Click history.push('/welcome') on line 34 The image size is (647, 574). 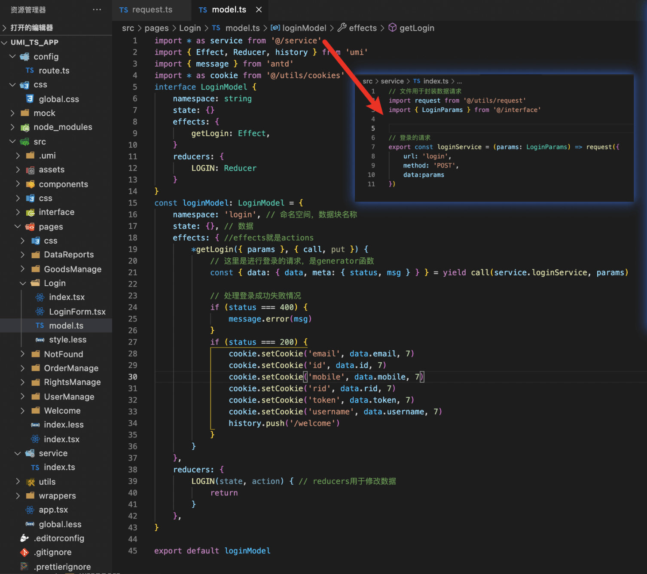pyautogui.click(x=284, y=423)
